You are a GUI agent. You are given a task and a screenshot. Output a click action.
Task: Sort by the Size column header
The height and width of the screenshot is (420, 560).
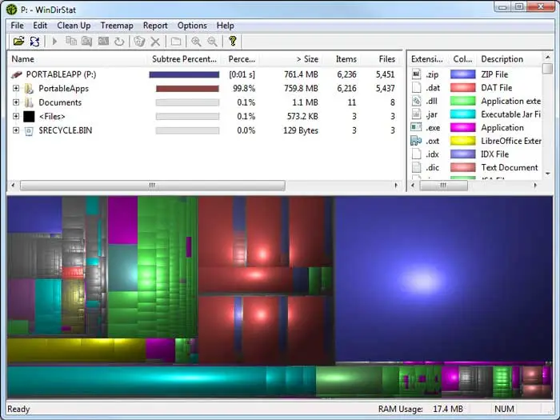[307, 59]
